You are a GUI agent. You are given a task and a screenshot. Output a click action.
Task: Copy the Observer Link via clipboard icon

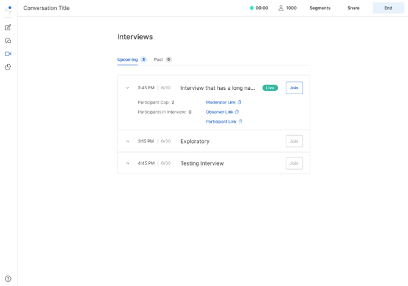coord(237,112)
